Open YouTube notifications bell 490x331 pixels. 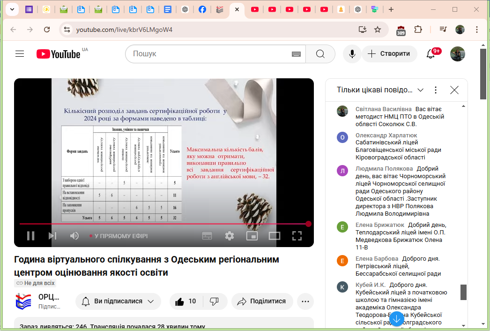pyautogui.click(x=431, y=54)
